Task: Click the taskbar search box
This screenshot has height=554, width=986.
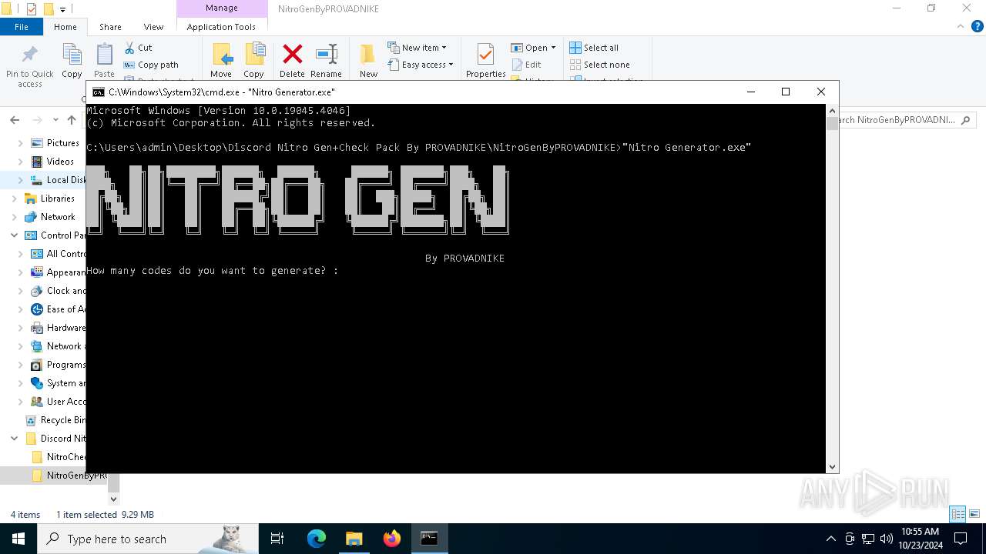Action: click(x=148, y=539)
